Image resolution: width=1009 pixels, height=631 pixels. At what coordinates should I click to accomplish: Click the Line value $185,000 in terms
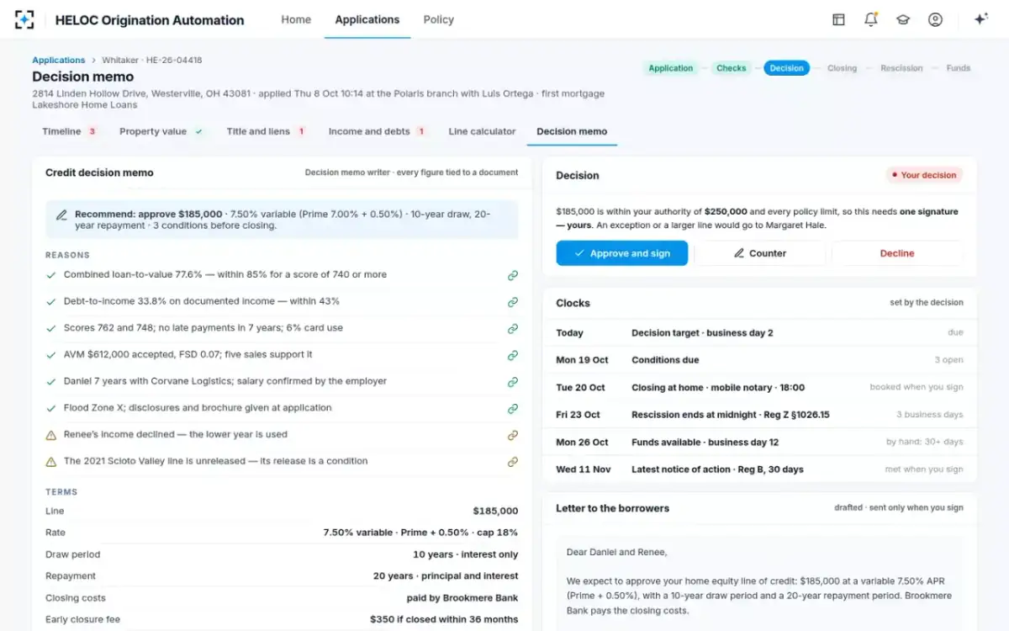click(x=495, y=512)
